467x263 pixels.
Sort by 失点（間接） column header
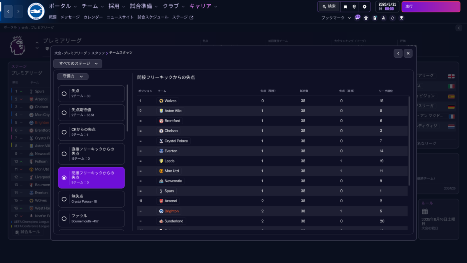tap(268, 91)
